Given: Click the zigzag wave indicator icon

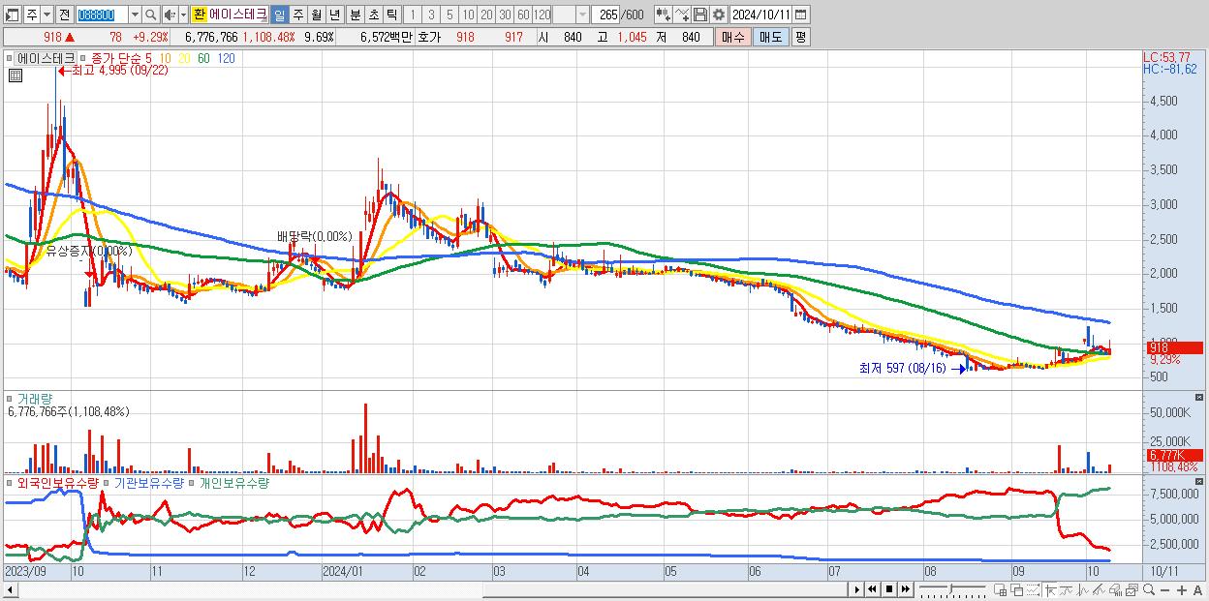Looking at the screenshot, I should pos(1083,589).
